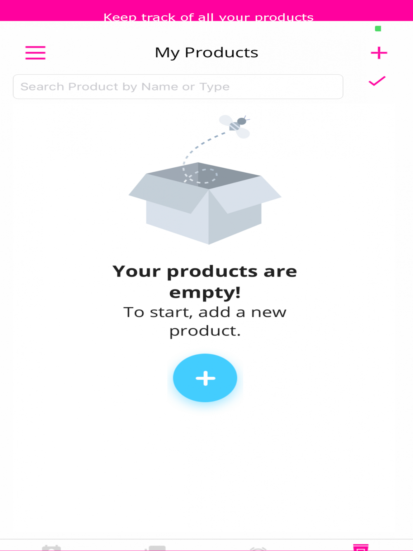The width and height of the screenshot is (413, 551).
Task: Open the pink hamburger menu
Action: point(36,53)
